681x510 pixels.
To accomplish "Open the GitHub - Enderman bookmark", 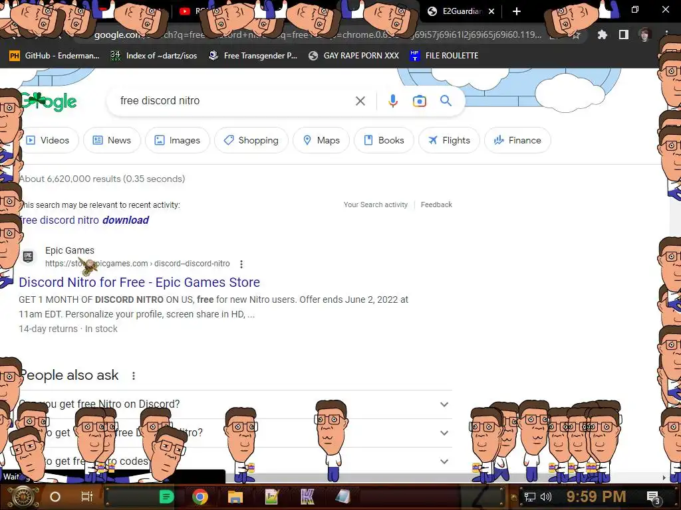I will [x=55, y=56].
